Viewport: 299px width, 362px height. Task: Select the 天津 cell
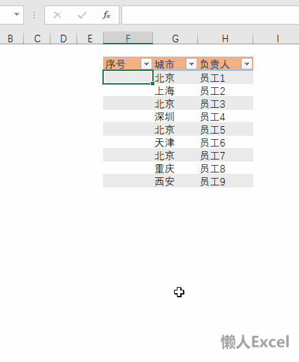click(x=175, y=142)
